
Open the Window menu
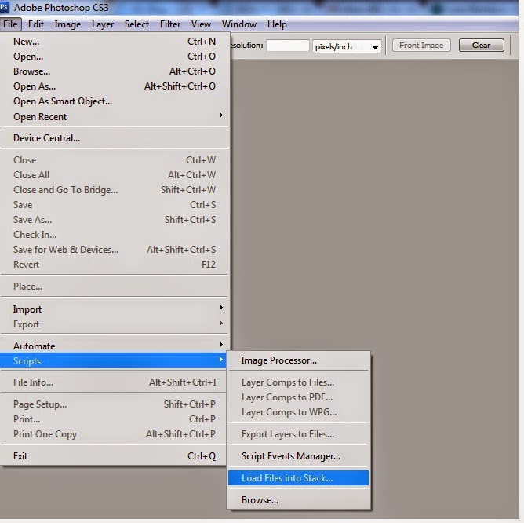[x=239, y=24]
